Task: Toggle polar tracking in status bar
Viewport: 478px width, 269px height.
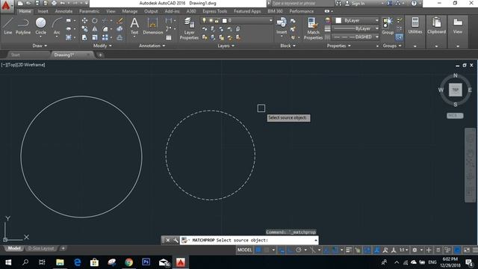Action: tap(299, 250)
